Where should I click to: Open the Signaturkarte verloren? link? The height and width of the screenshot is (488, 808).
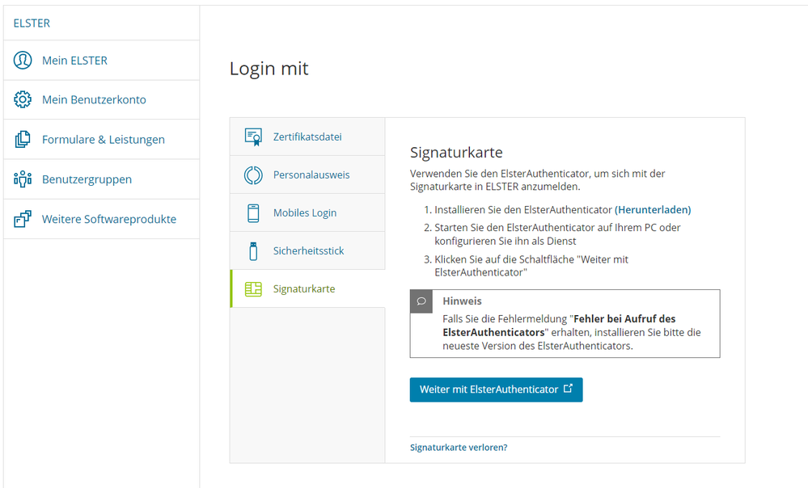click(459, 448)
